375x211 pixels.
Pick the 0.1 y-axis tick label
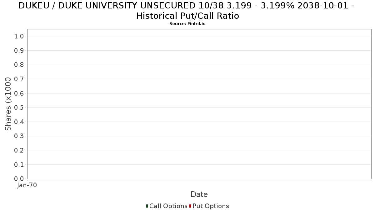click(19, 164)
